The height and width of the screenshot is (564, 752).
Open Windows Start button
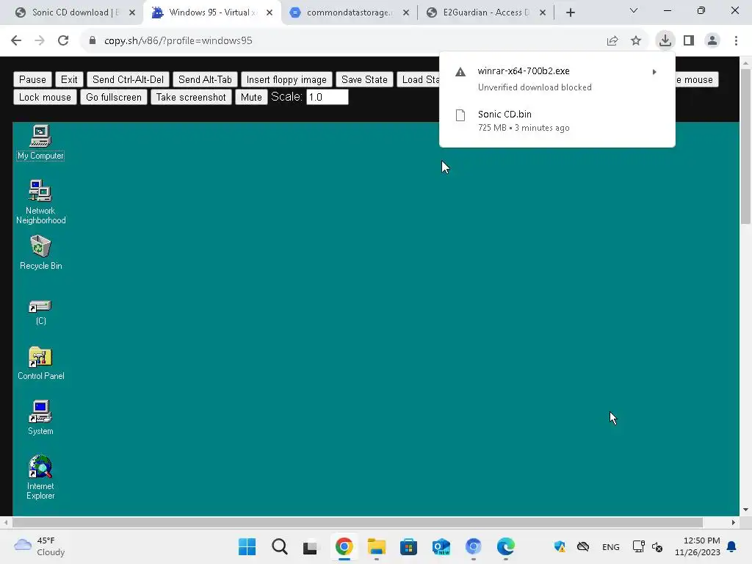pos(247,546)
